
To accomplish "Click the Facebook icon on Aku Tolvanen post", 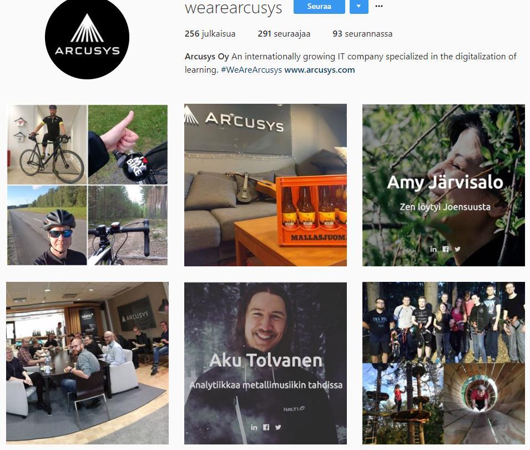I will click(266, 427).
